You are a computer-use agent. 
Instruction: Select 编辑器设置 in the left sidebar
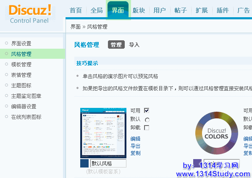24,107
